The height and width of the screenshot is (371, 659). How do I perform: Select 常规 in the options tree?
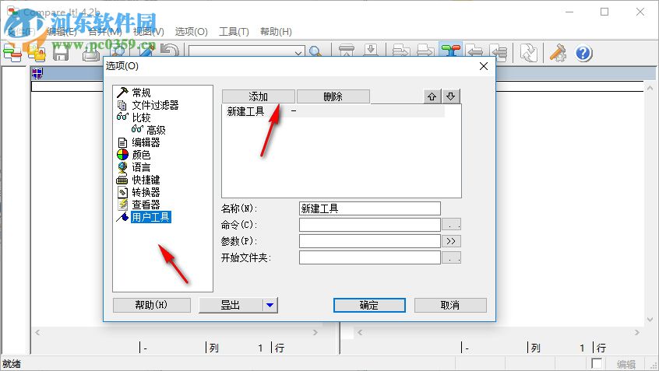click(x=141, y=93)
